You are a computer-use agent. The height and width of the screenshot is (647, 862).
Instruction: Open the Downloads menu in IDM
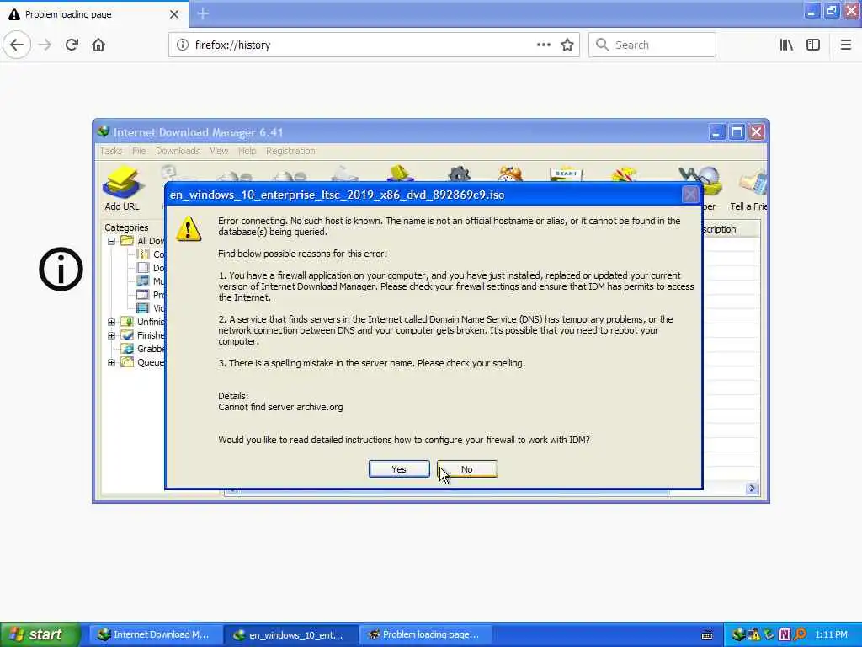[x=178, y=151]
